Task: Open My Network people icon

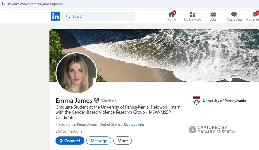Action: [192, 14]
